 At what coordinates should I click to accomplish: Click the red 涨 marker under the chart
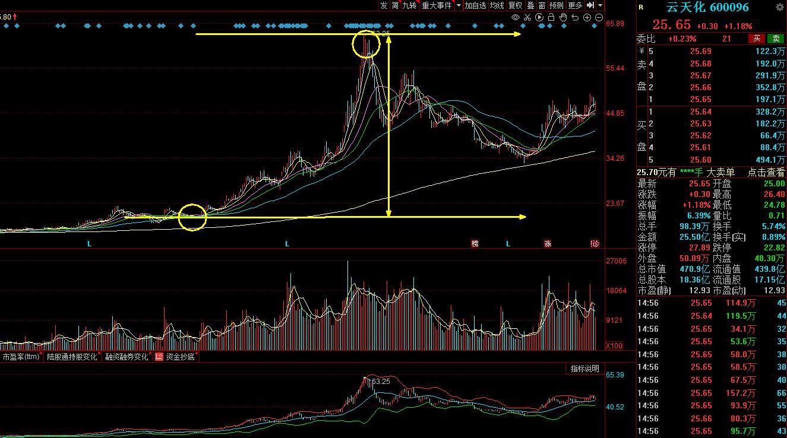(x=547, y=244)
